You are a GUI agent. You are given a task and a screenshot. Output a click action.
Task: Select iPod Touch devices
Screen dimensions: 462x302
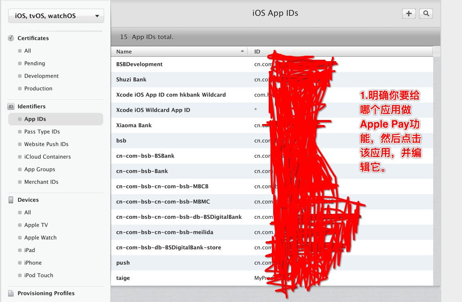(x=39, y=275)
